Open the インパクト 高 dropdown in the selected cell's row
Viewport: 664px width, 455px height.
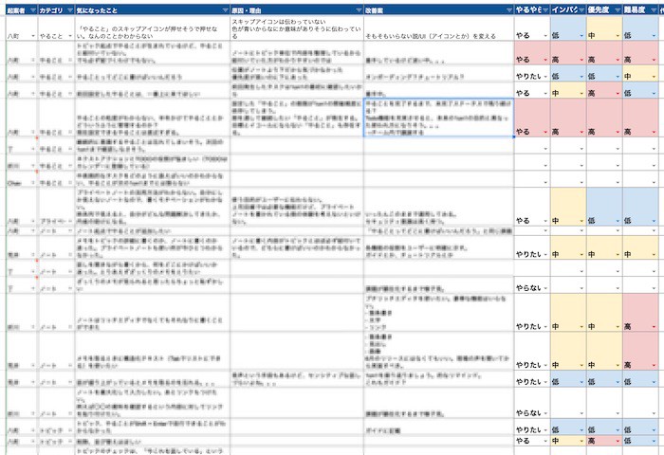(x=581, y=132)
